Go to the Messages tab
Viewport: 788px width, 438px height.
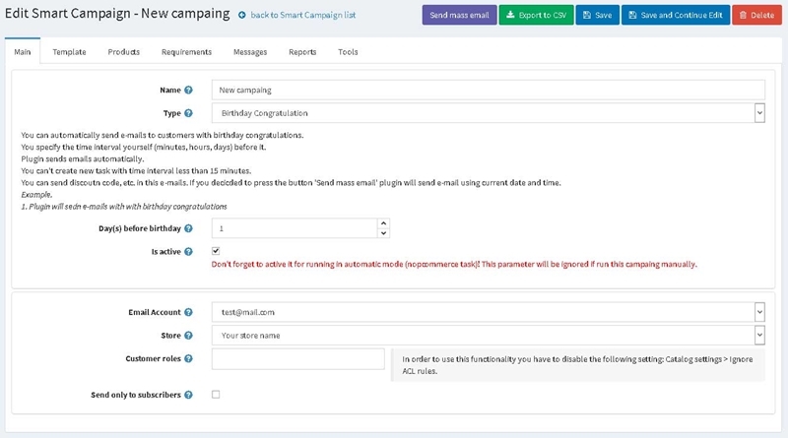(250, 52)
